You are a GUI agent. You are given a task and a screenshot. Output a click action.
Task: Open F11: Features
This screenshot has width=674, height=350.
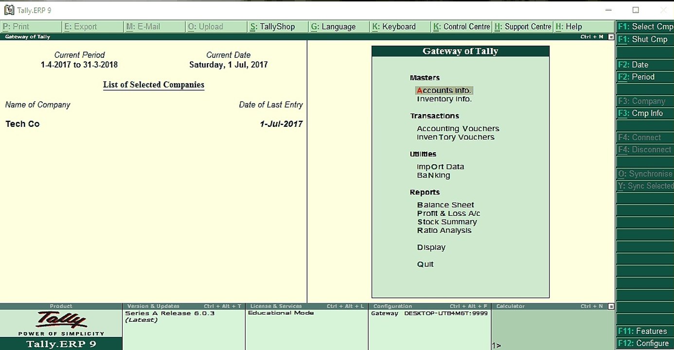click(645, 331)
